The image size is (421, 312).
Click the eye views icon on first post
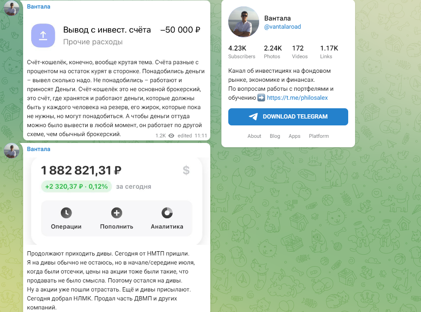click(x=171, y=135)
